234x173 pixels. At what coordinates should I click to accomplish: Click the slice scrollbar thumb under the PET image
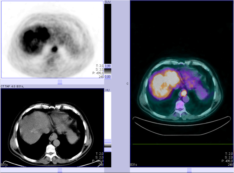(x=60, y=82)
